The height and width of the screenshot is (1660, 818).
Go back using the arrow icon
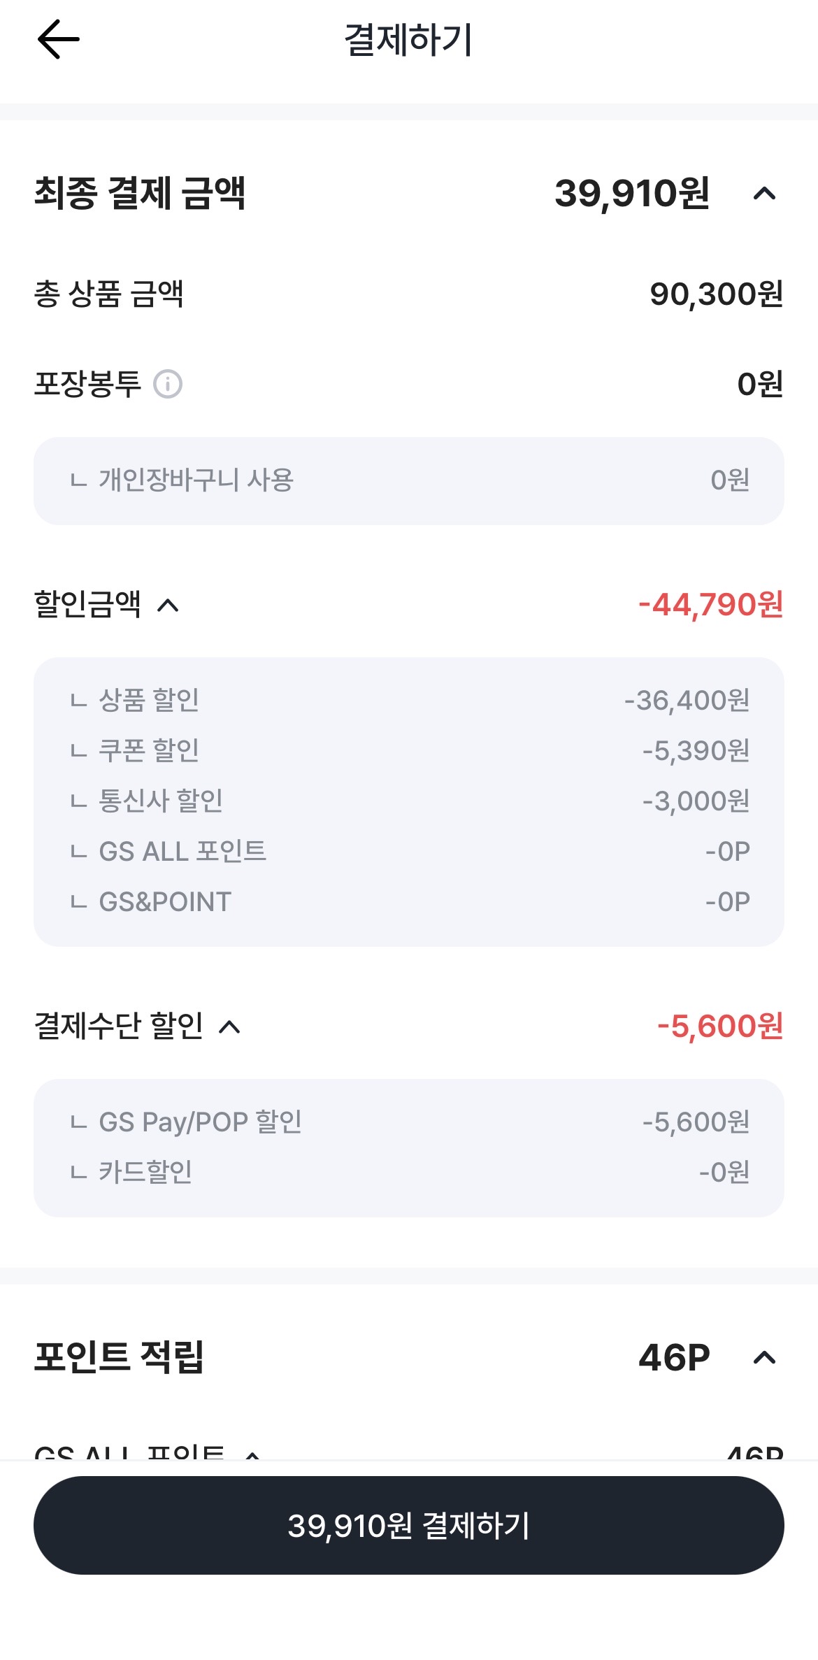pyautogui.click(x=59, y=39)
